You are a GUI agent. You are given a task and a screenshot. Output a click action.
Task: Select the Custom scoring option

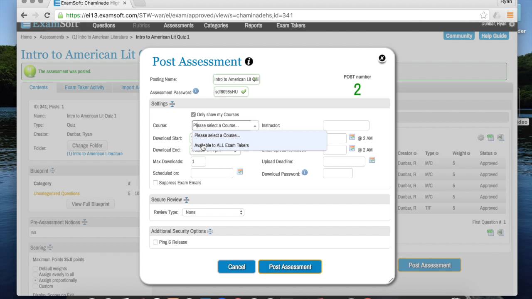coord(35,286)
